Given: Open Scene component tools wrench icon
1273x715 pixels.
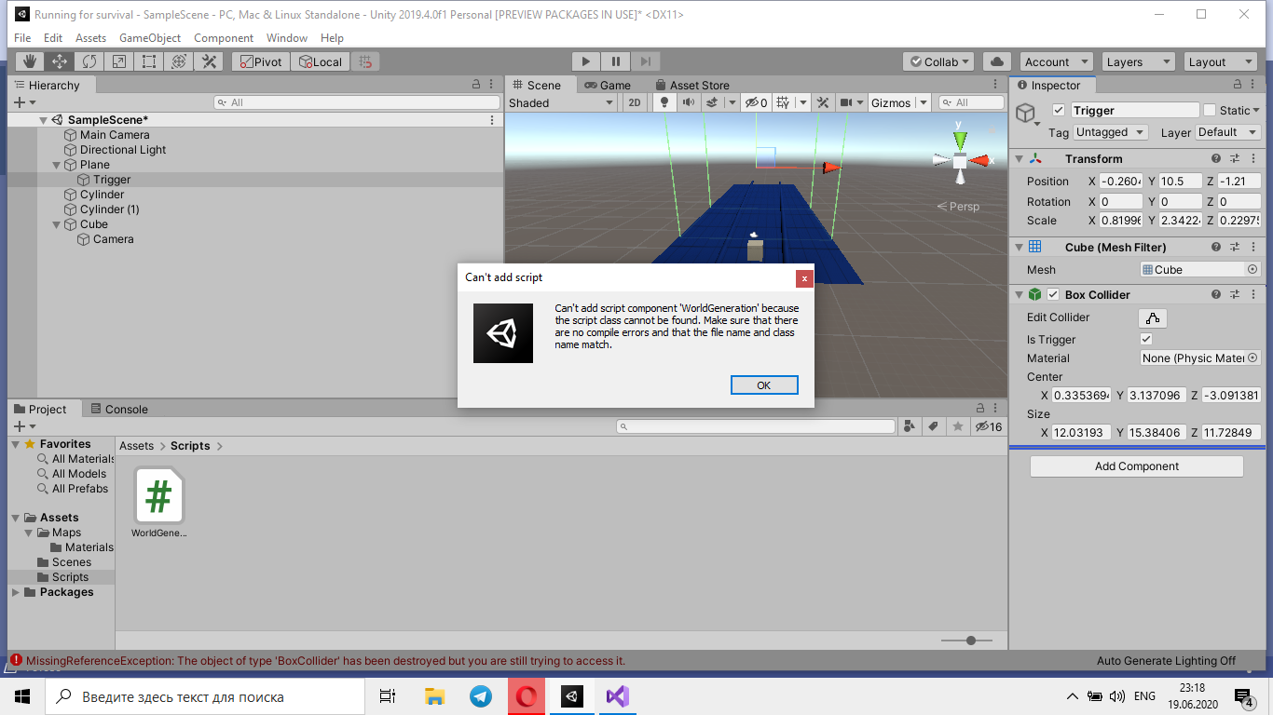Looking at the screenshot, I should [823, 102].
